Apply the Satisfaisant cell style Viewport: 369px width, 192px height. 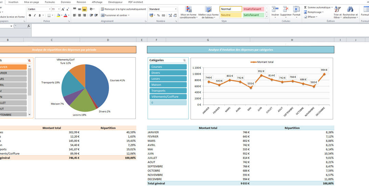(253, 15)
